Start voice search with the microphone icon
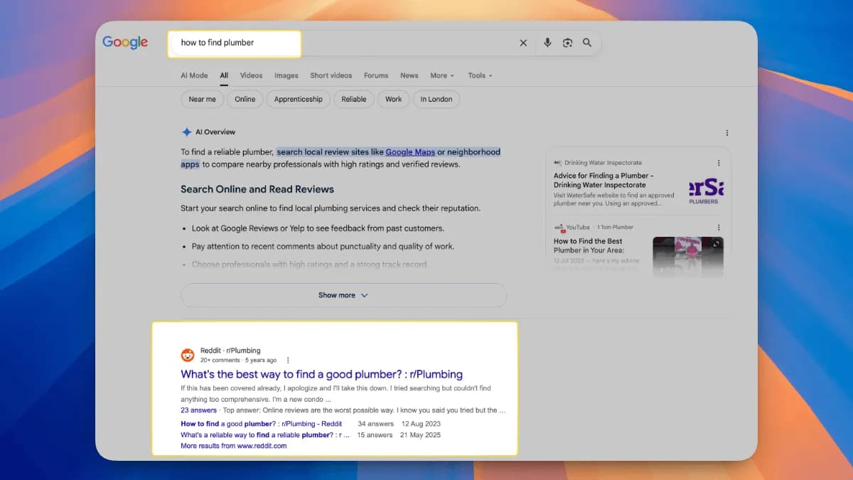Viewport: 853px width, 480px height. coord(547,43)
